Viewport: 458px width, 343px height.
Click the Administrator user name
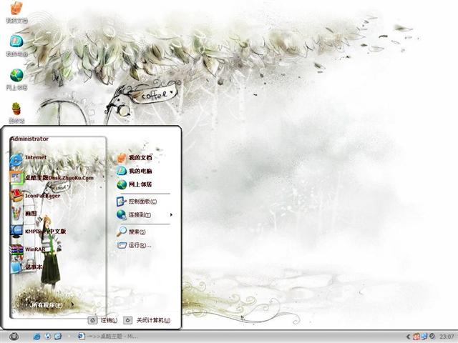click(29, 139)
